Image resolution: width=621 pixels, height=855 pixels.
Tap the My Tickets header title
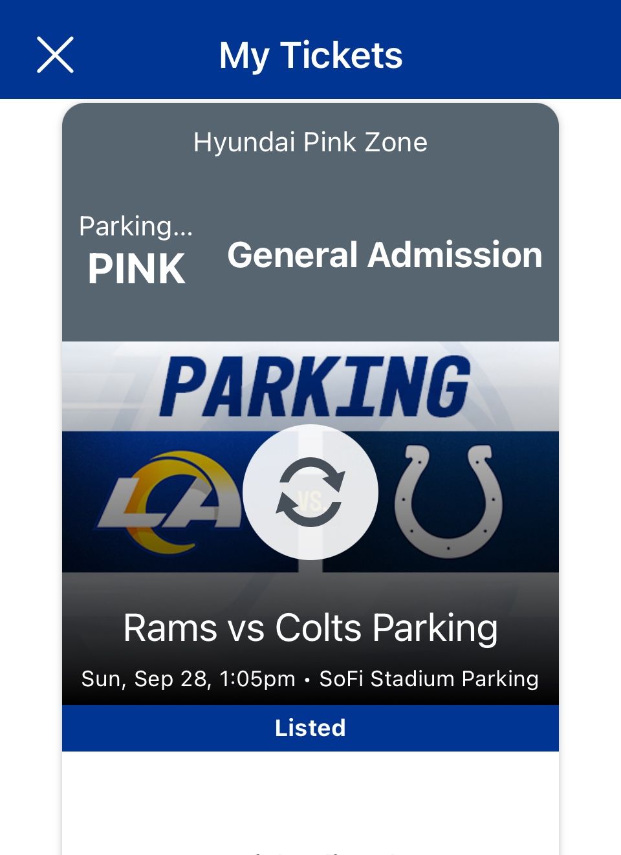pos(310,55)
